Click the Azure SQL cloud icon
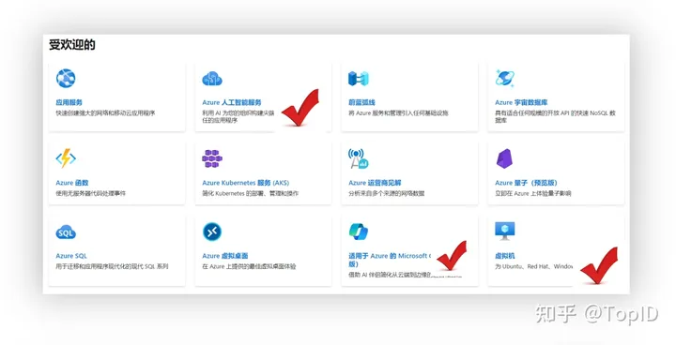The image size is (676, 345). coord(66,232)
